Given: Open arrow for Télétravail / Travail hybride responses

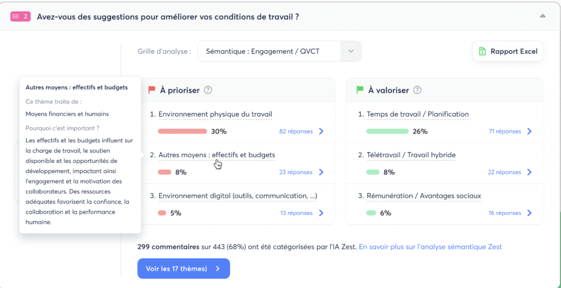Looking at the screenshot, I should click(x=530, y=172).
